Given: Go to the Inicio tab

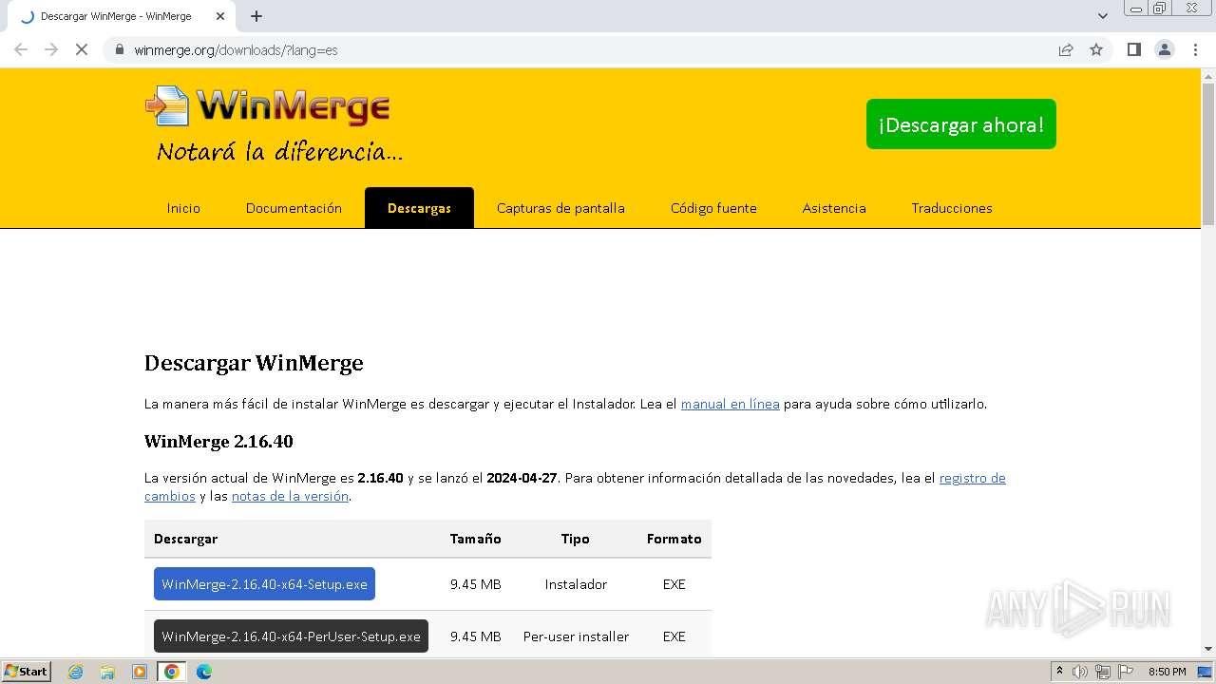Looking at the screenshot, I should click(183, 208).
